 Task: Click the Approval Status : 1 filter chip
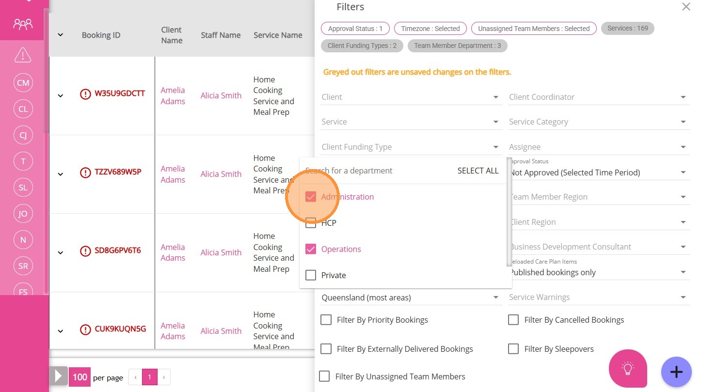point(355,29)
